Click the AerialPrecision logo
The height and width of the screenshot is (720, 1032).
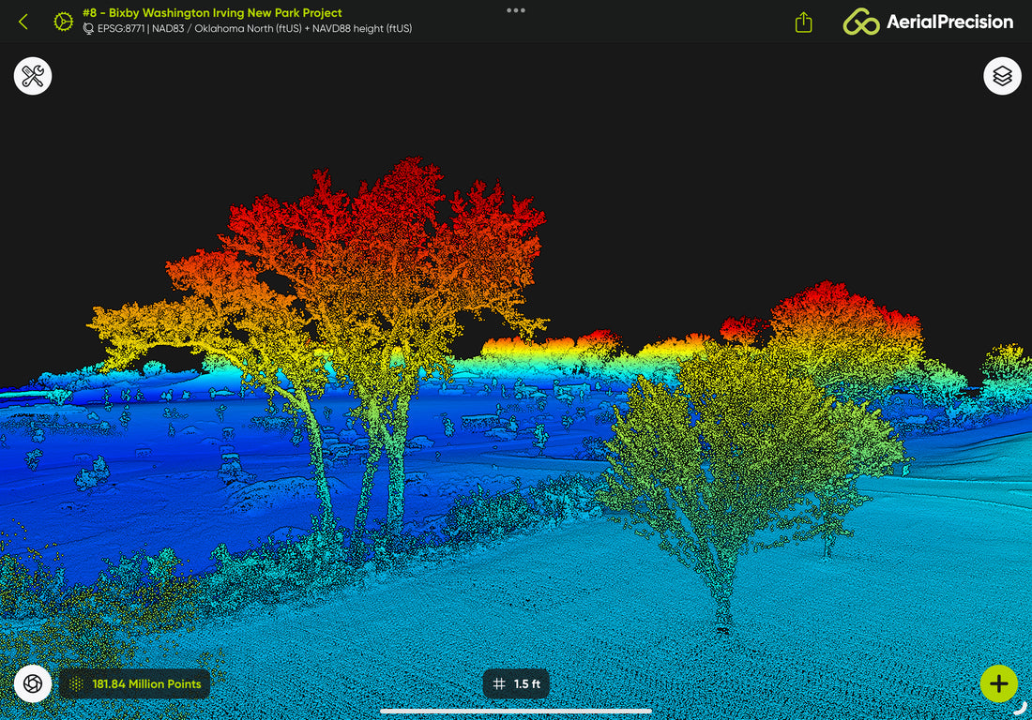coord(928,22)
